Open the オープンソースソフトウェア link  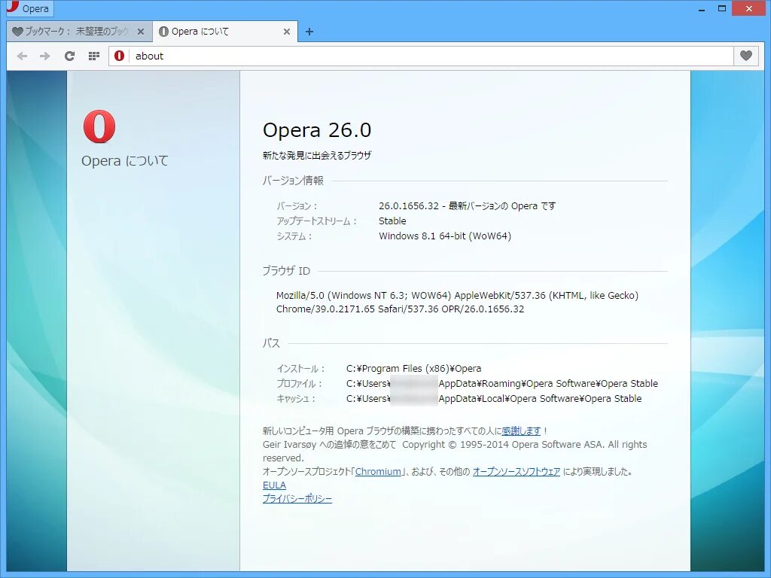pos(517,471)
